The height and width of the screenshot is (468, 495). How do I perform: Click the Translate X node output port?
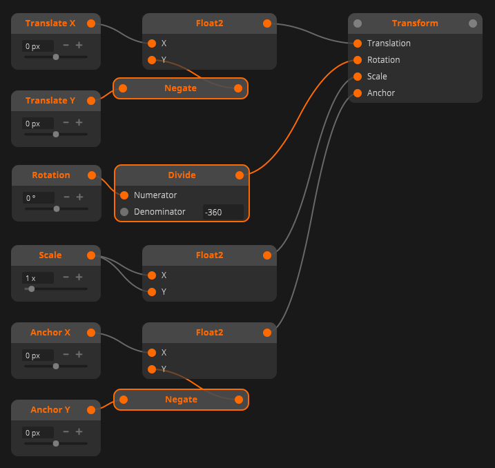pyautogui.click(x=91, y=23)
